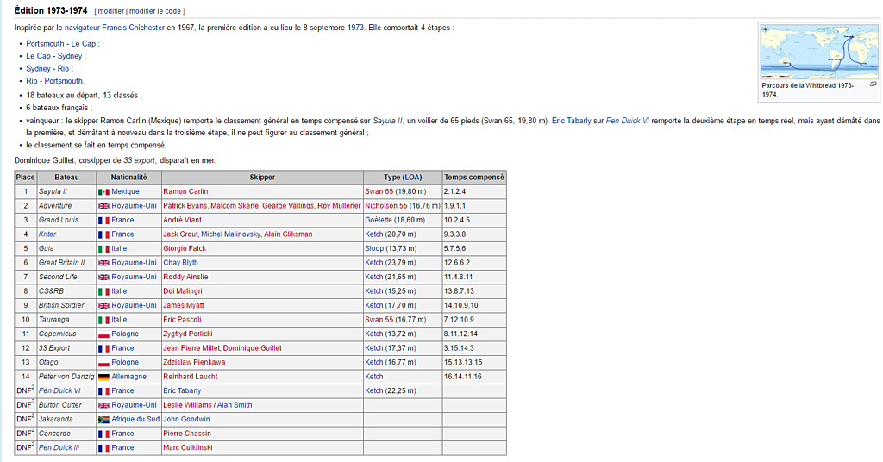Open the James Myatt skipper link

(x=184, y=306)
